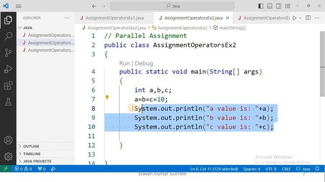
Task: Change line endings via CRLF
Action: point(286,169)
